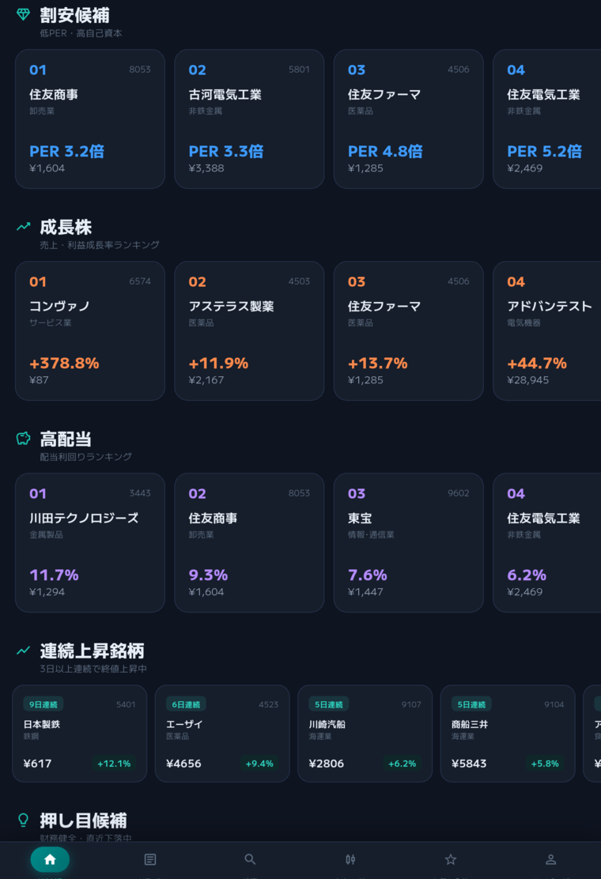Viewport: 601px width, 879px height.
Task: Click the +9.4% change chip on エーザイ
Action: tap(259, 764)
